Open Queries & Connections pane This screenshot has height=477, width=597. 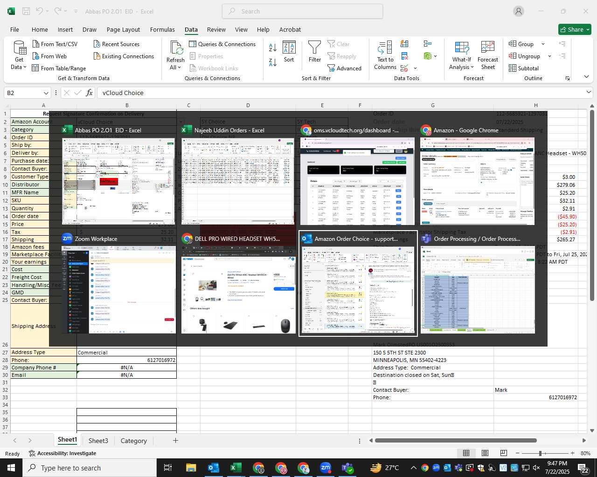222,44
